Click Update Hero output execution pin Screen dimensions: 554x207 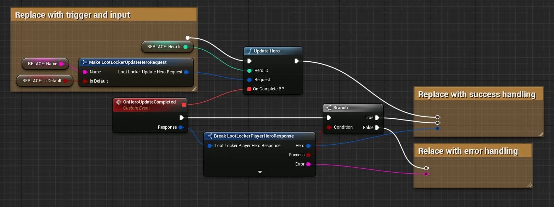click(297, 61)
